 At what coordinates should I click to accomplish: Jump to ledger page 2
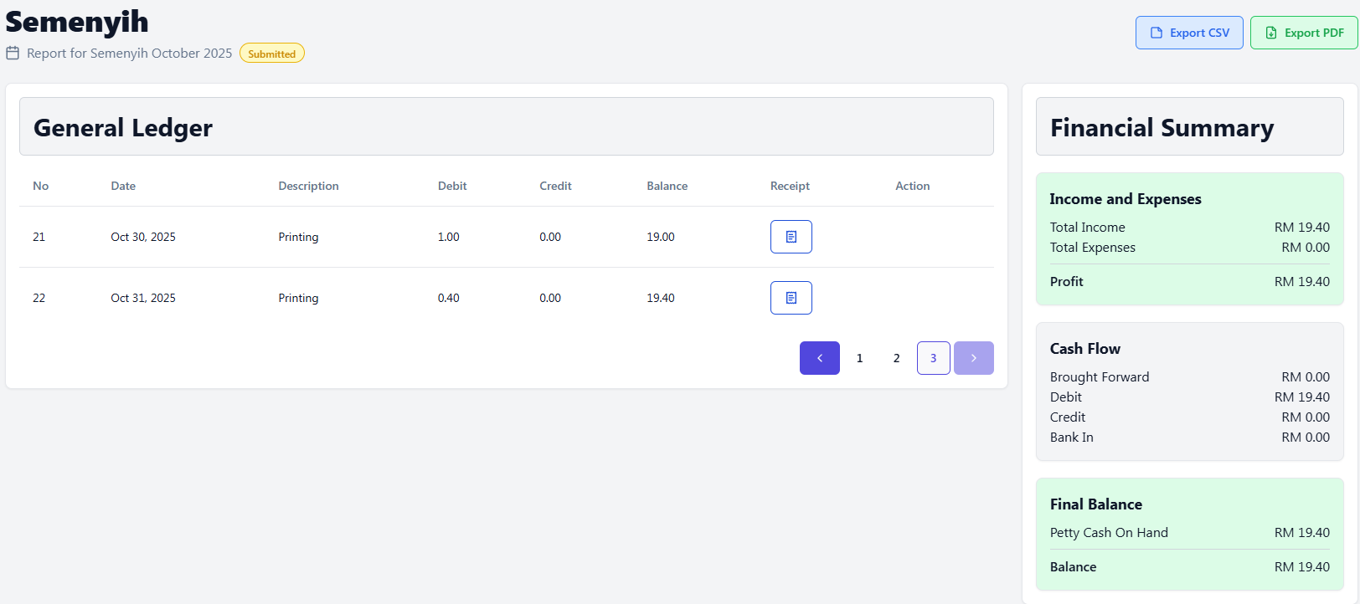click(896, 358)
